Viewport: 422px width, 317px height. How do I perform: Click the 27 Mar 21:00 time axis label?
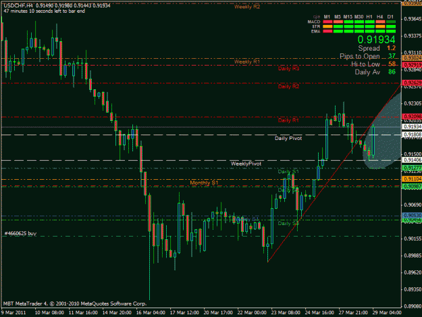(353, 313)
